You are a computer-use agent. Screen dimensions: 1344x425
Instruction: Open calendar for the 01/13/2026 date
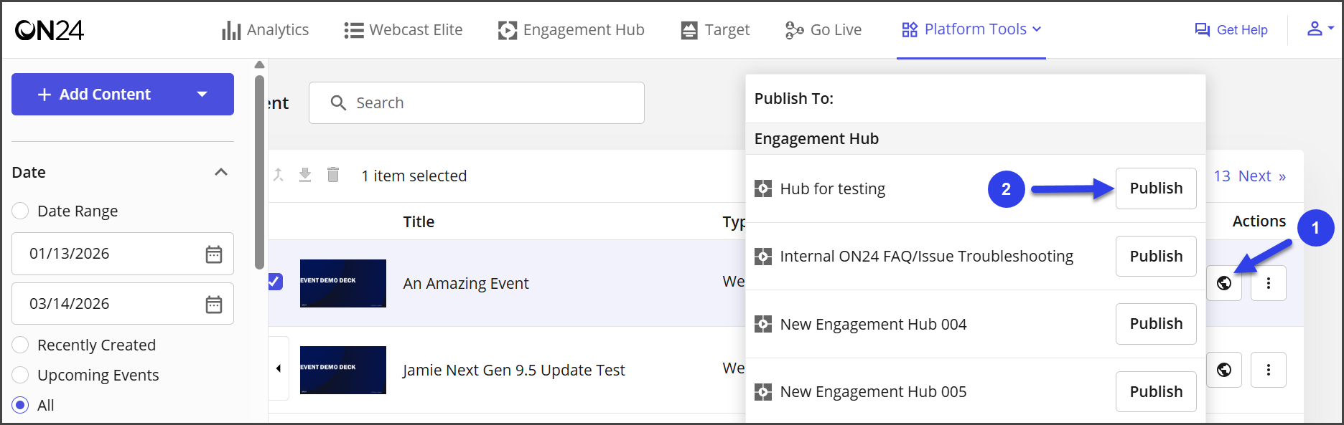point(214,254)
